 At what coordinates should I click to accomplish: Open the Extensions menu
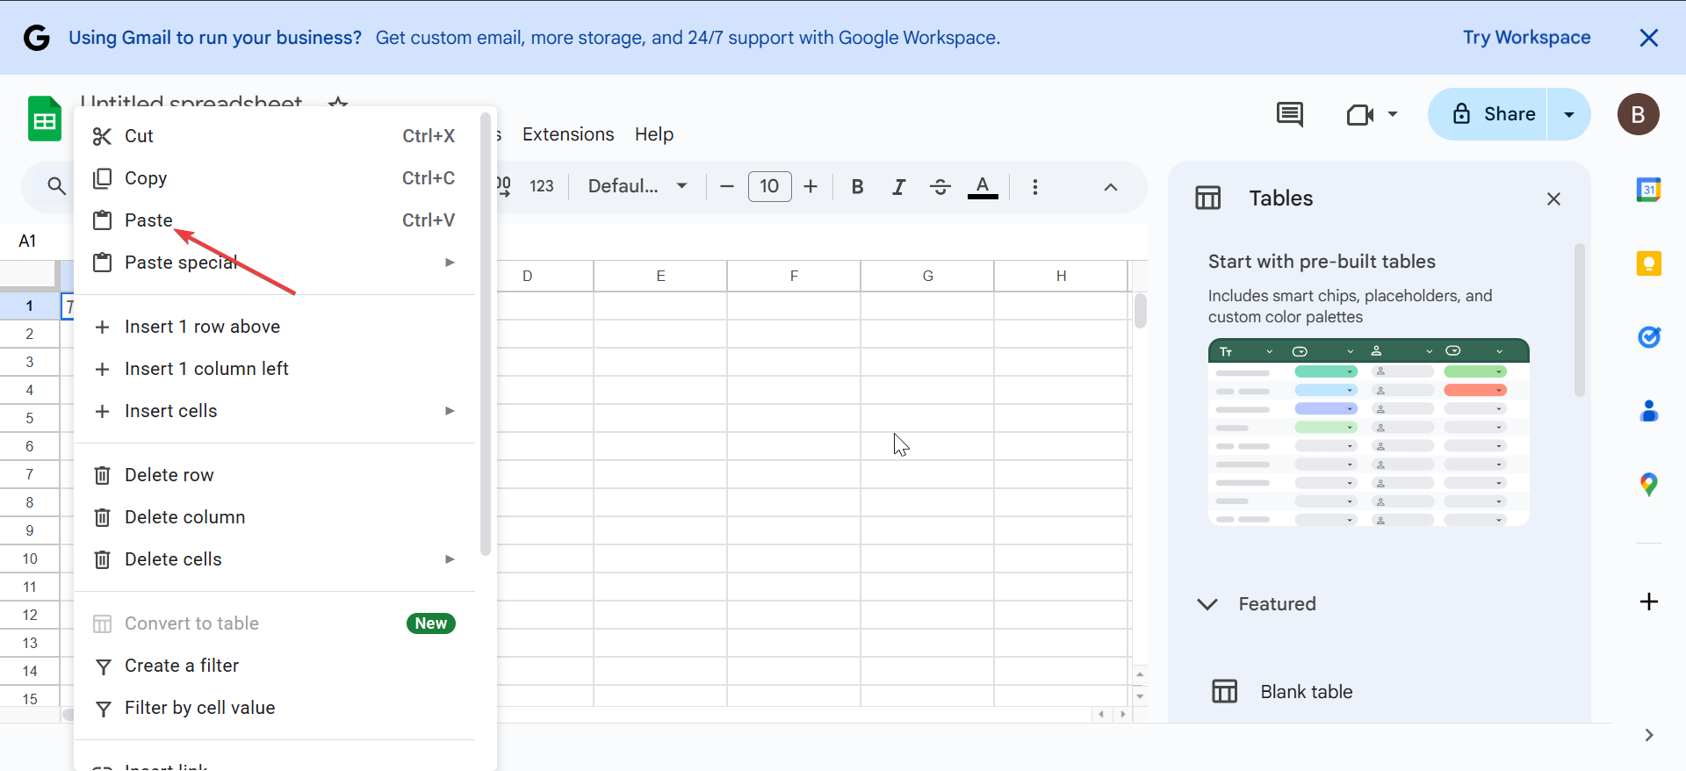point(568,134)
